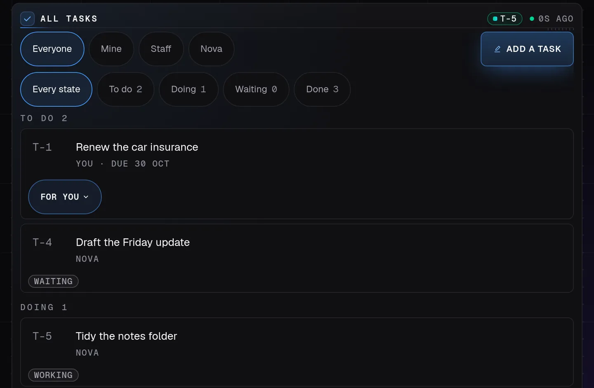This screenshot has width=594, height=388.
Task: Filter by Doing state
Action: 189,89
